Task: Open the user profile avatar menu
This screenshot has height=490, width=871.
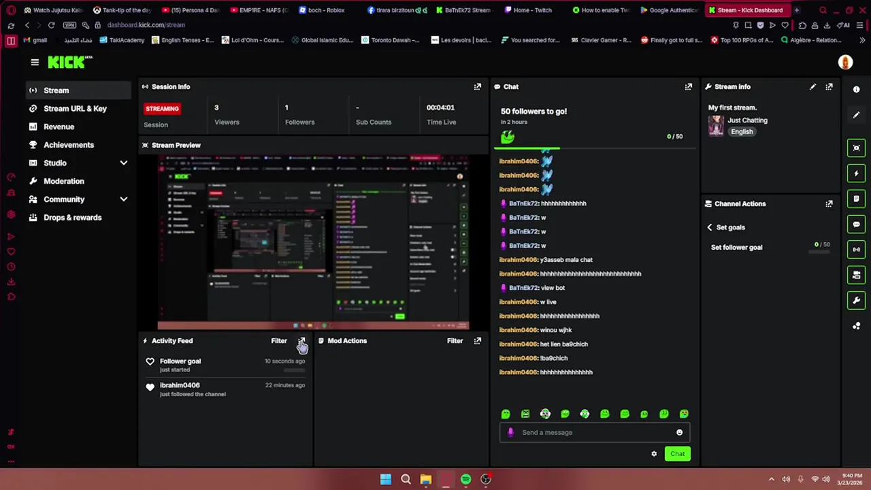Action: pyautogui.click(x=845, y=62)
